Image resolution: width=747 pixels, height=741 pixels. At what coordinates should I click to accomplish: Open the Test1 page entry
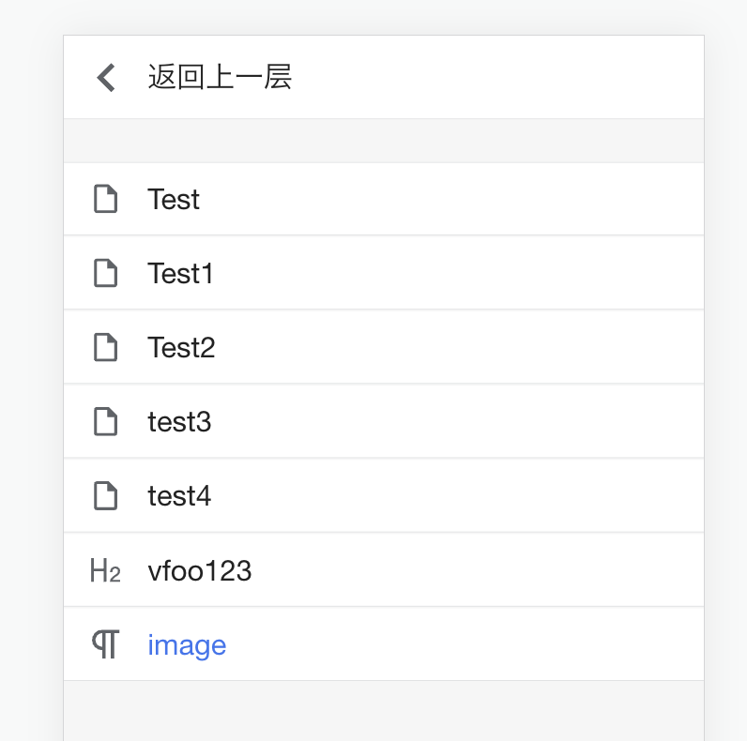[180, 273]
